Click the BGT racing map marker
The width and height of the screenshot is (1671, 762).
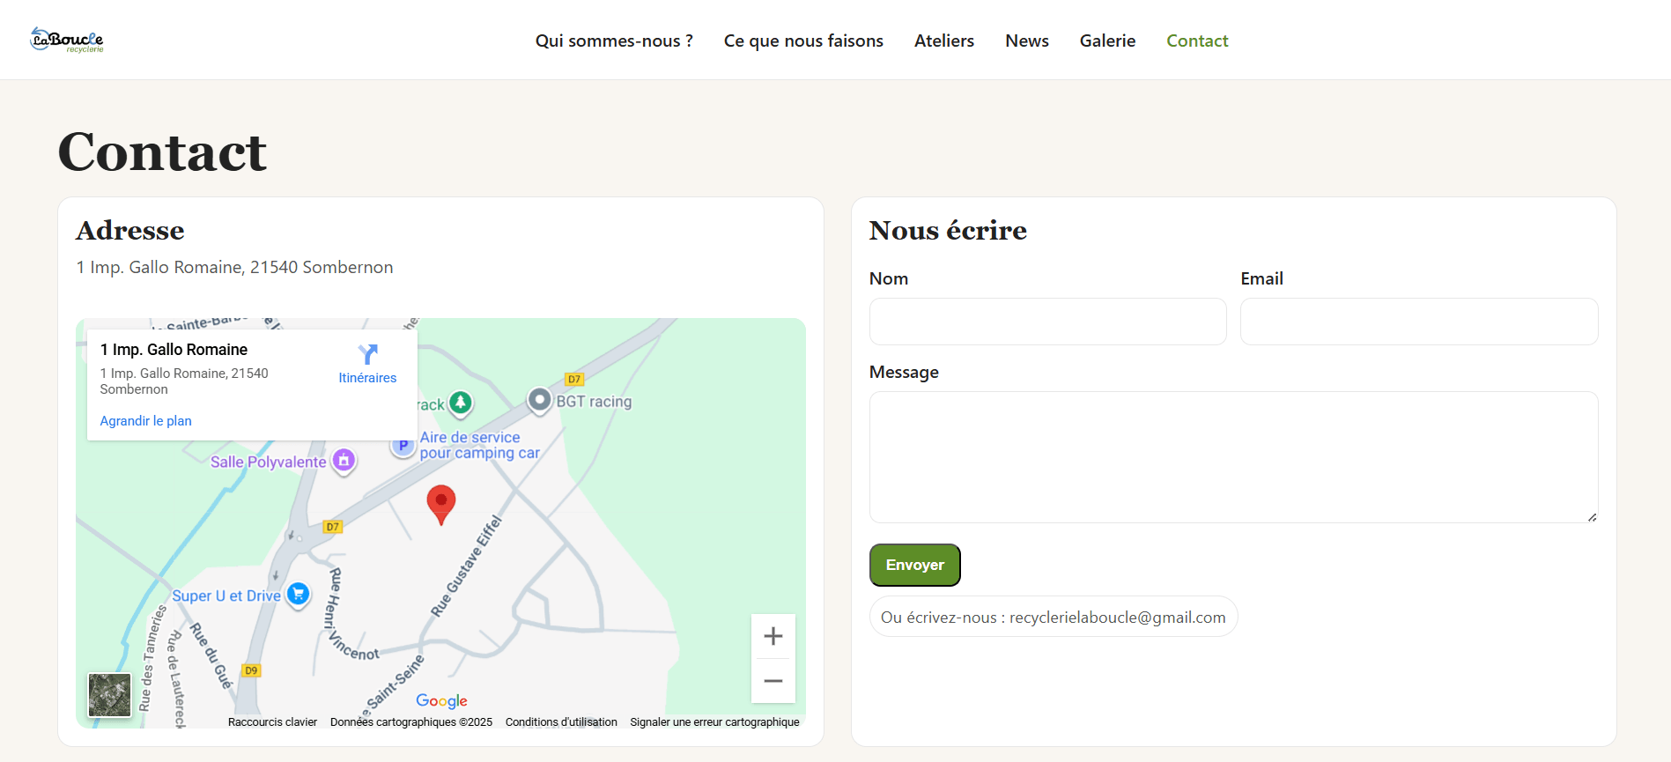(x=539, y=400)
